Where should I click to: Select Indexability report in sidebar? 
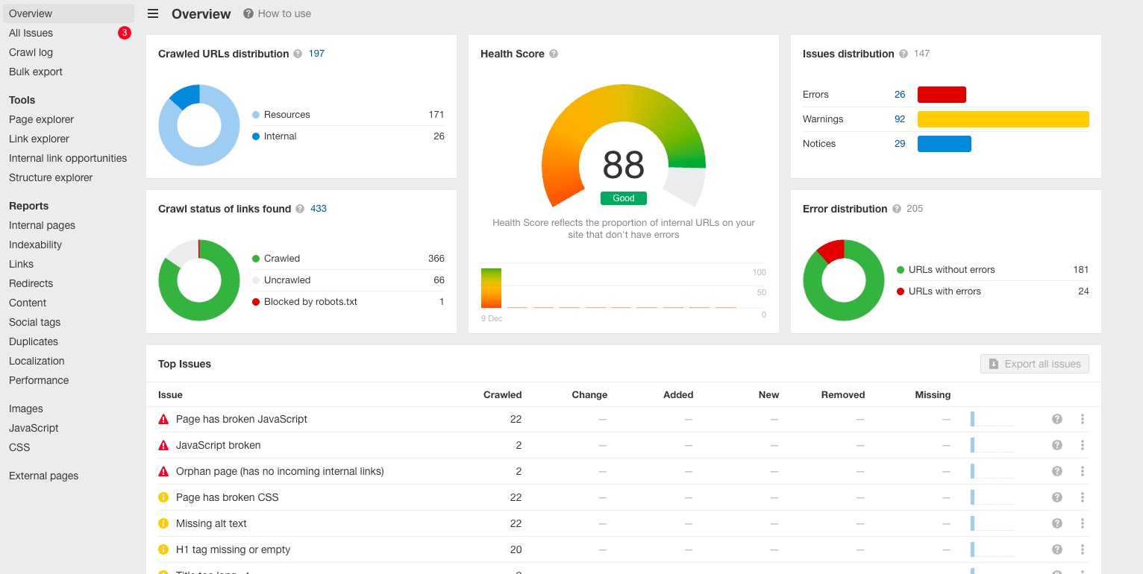pyautogui.click(x=36, y=245)
